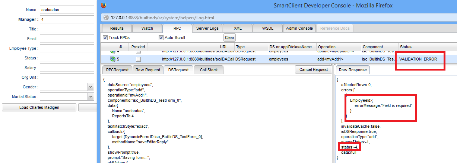Open the Raw Request tab
Screen dimensions: 457x163
(x=147, y=70)
